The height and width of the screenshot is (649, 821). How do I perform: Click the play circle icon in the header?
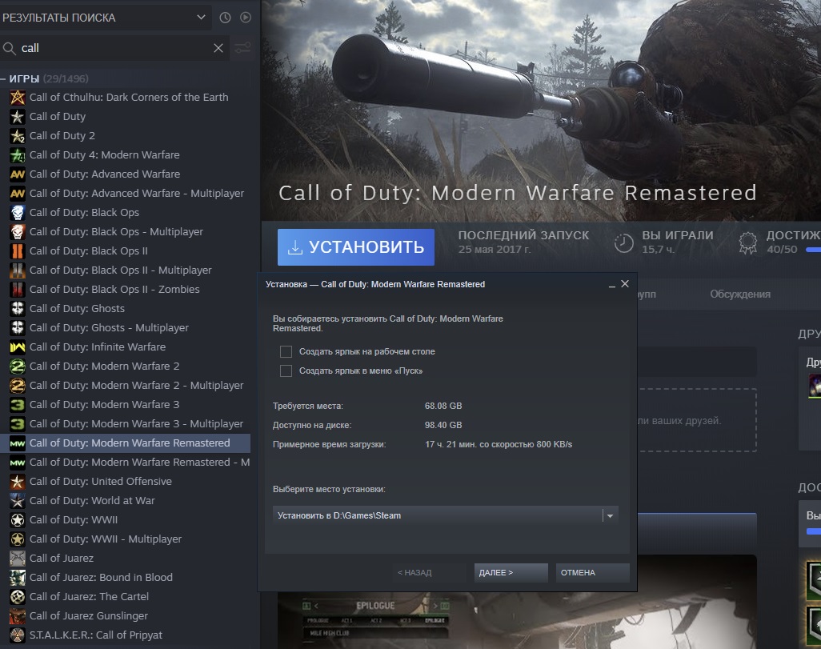coord(246,17)
